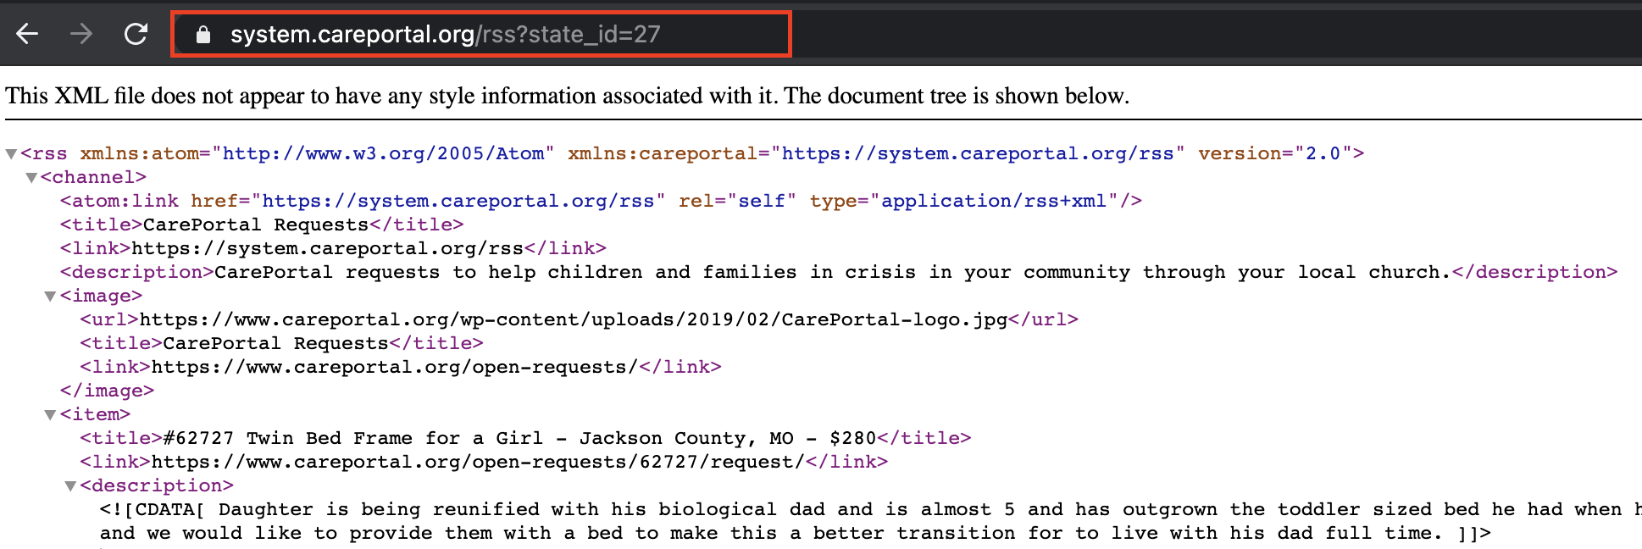This screenshot has height=549, width=1642.
Task: Collapse the channel node triangle
Action: click(x=31, y=178)
